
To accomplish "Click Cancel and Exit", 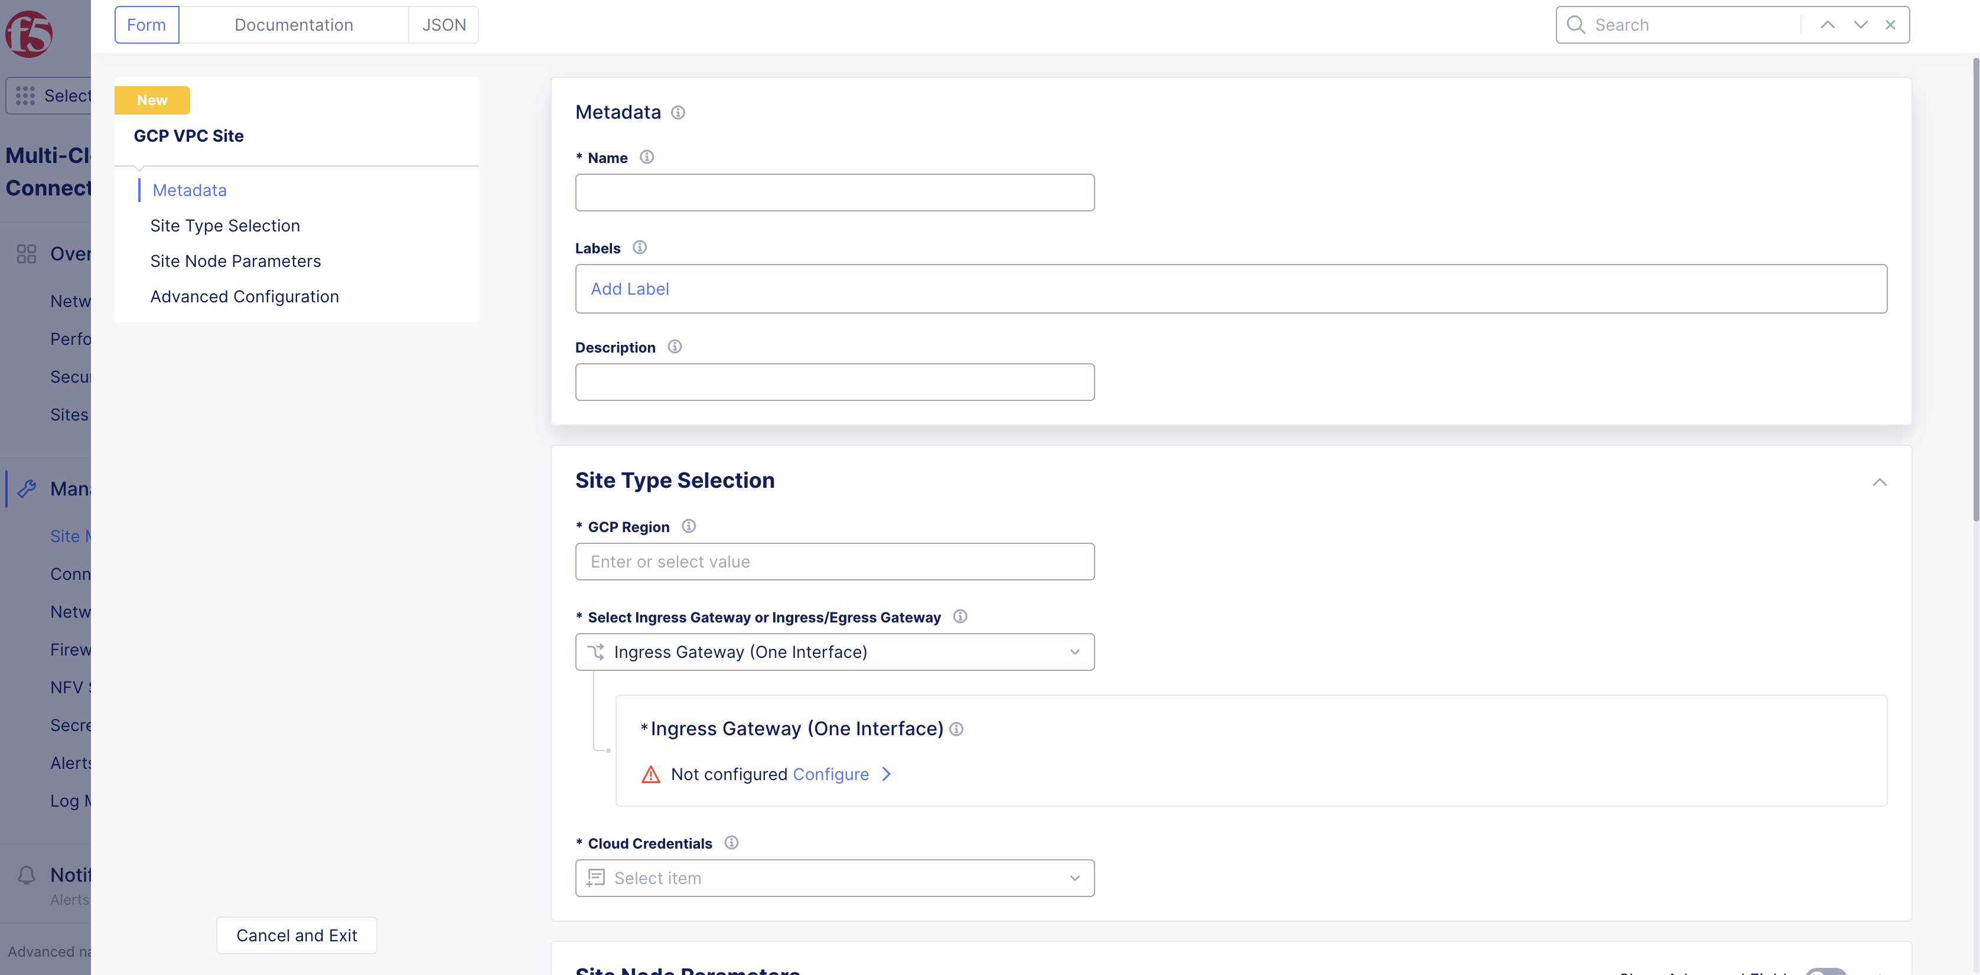I will 296,935.
